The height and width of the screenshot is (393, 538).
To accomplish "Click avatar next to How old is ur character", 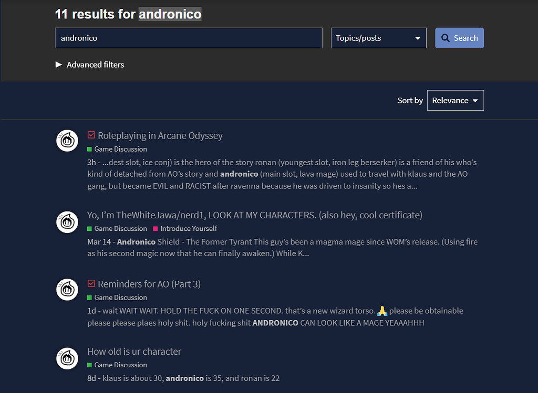I will [67, 358].
